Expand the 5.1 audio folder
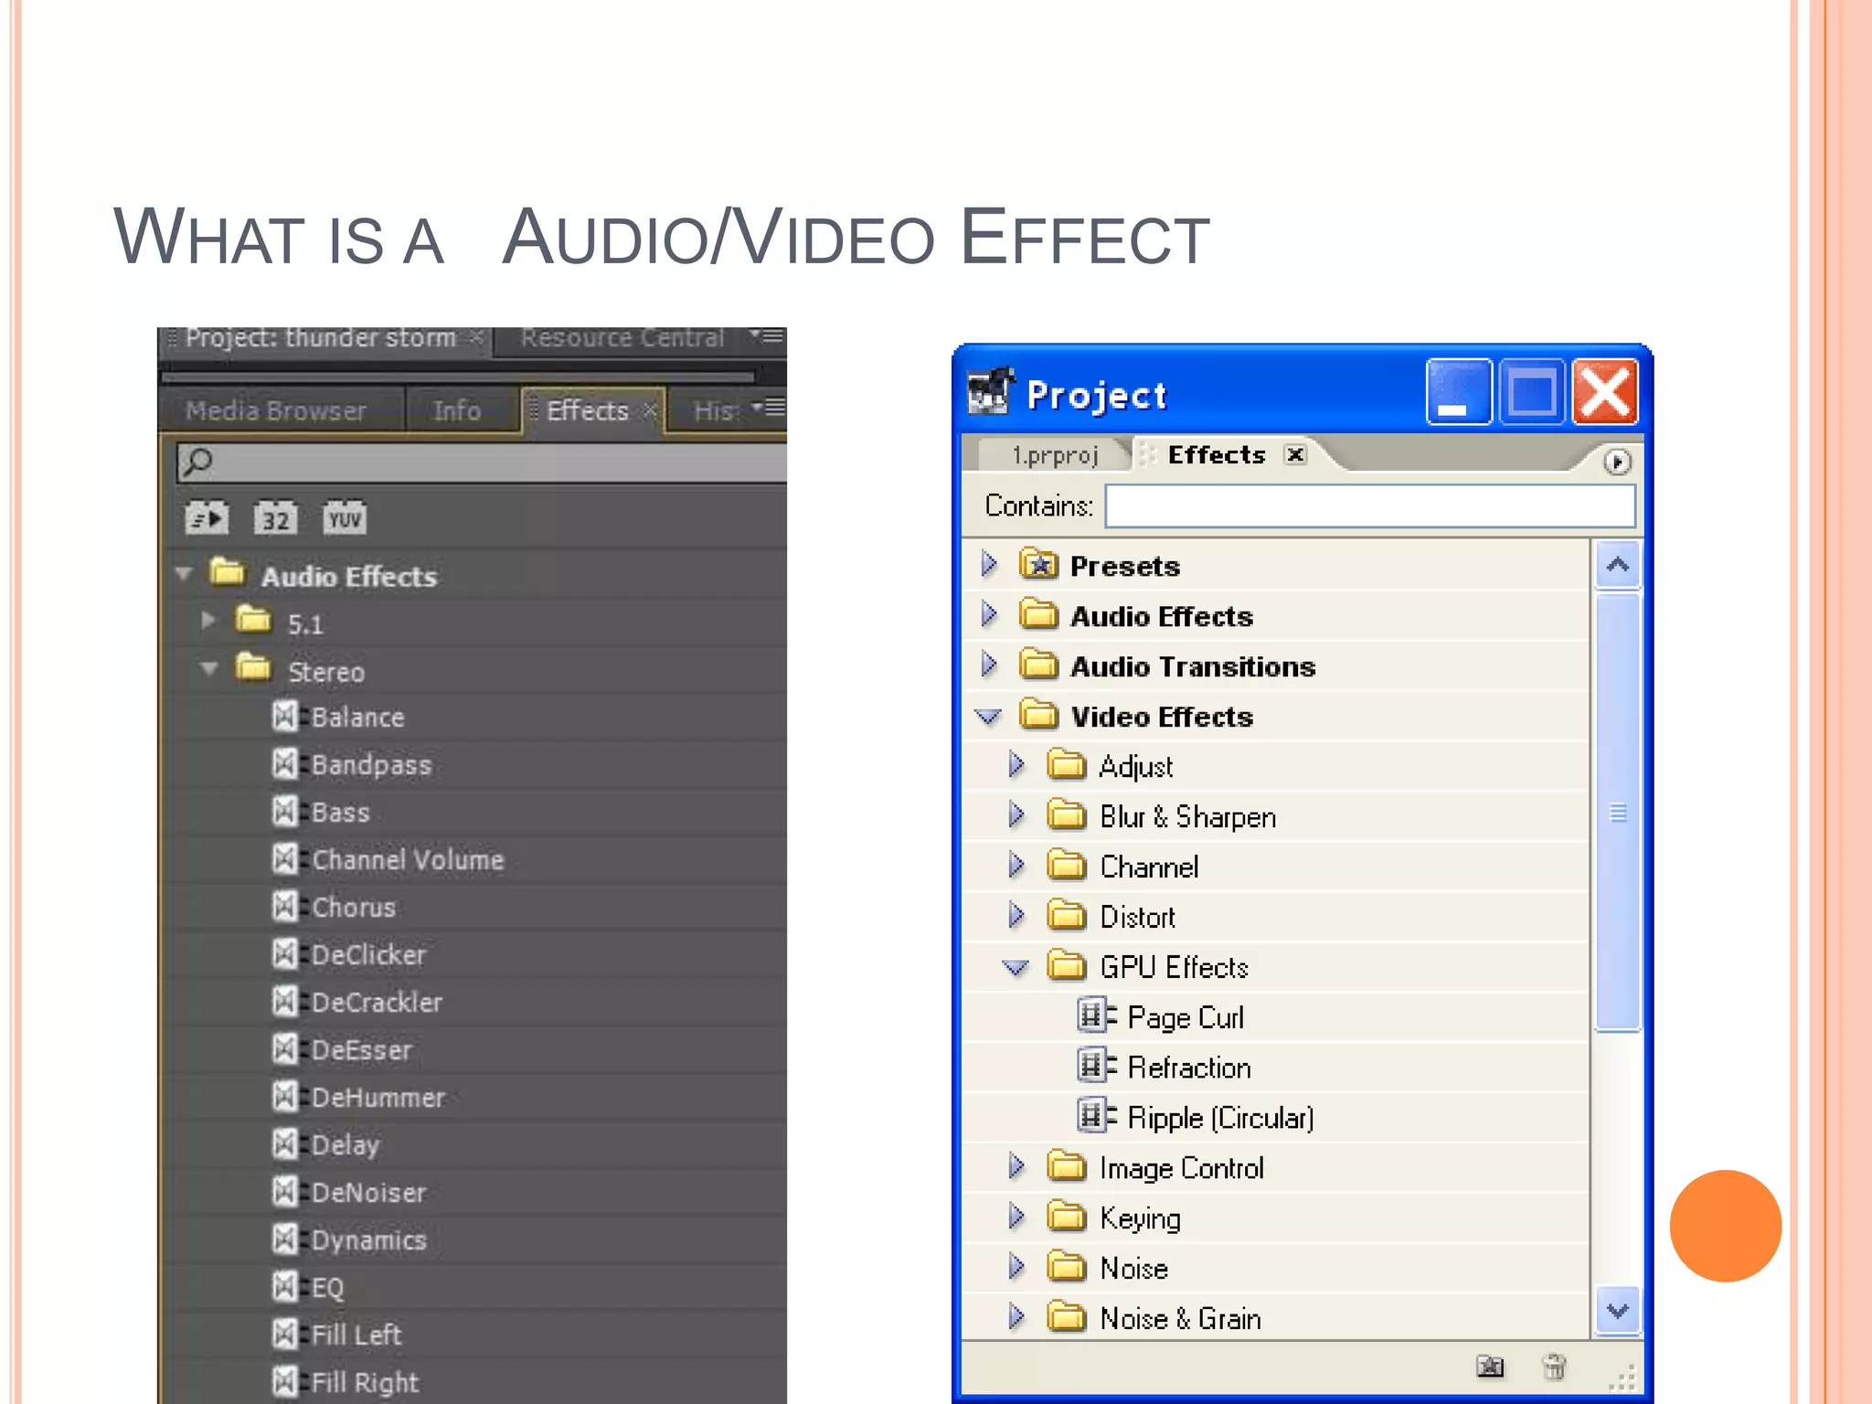This screenshot has height=1404, width=1872. tap(208, 621)
